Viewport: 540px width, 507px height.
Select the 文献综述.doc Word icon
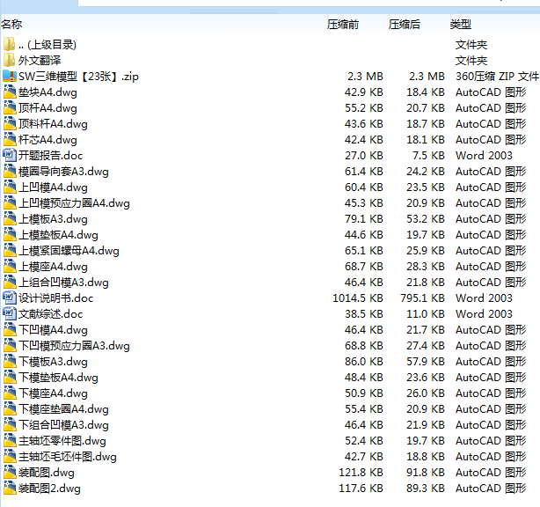click(x=10, y=313)
